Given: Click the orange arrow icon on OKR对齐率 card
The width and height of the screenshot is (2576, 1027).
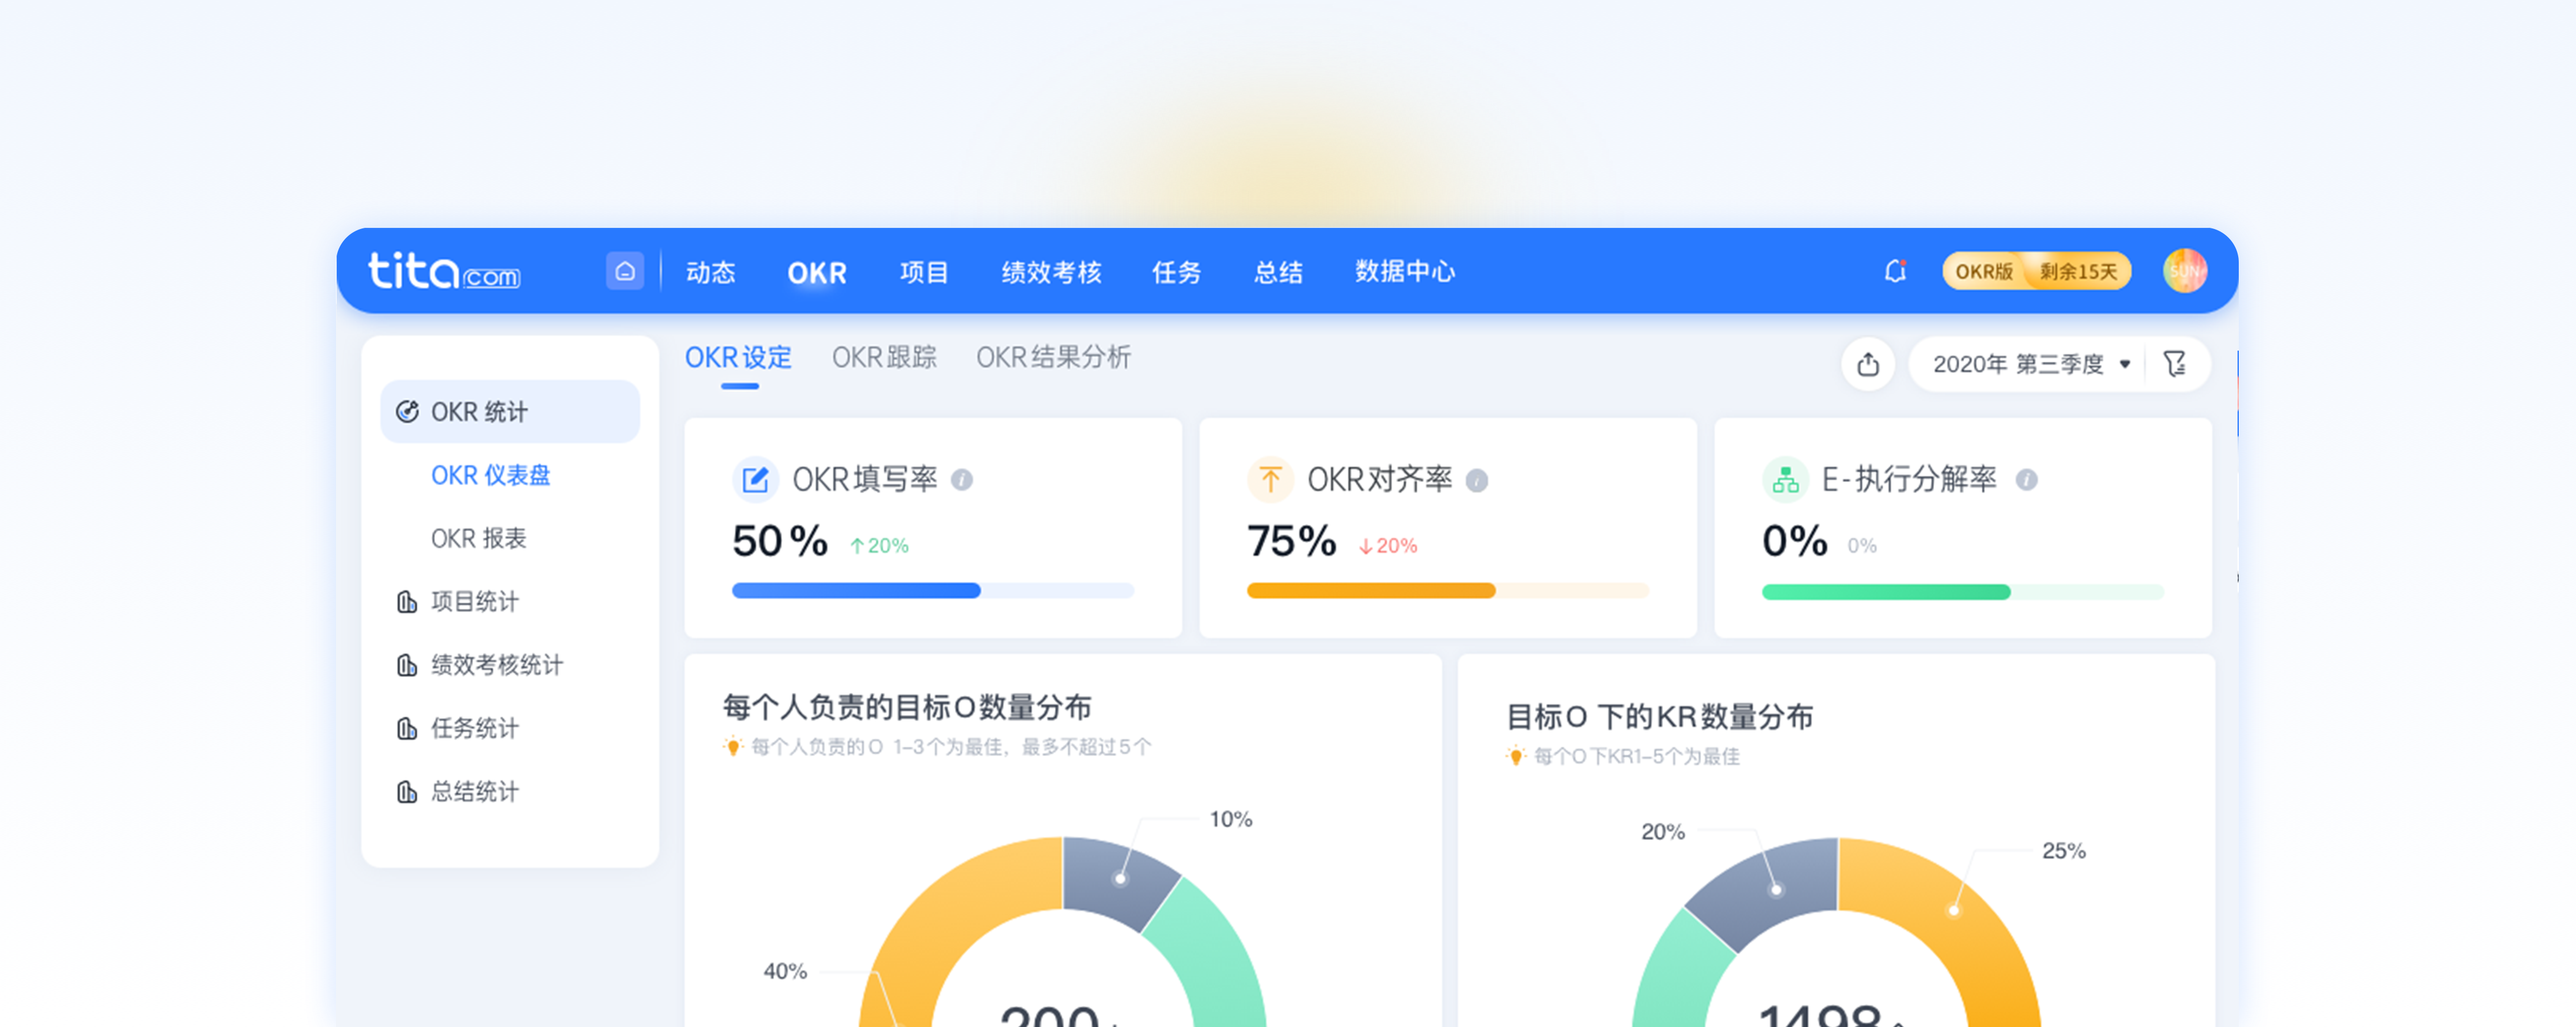Looking at the screenshot, I should coord(1271,479).
